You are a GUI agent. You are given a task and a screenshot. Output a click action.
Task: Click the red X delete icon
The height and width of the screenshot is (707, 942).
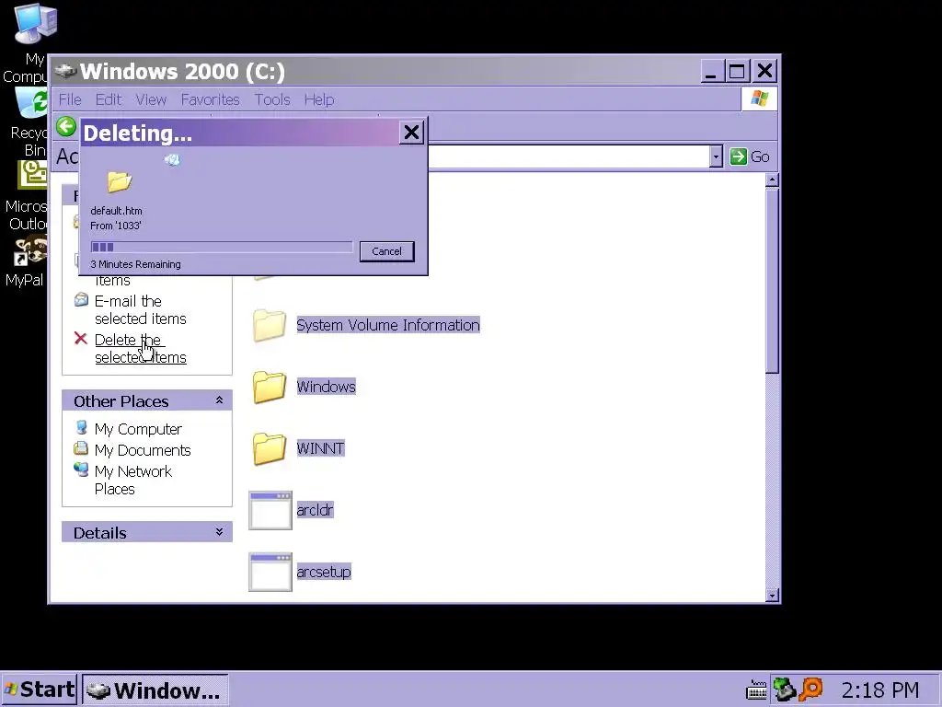click(x=81, y=339)
